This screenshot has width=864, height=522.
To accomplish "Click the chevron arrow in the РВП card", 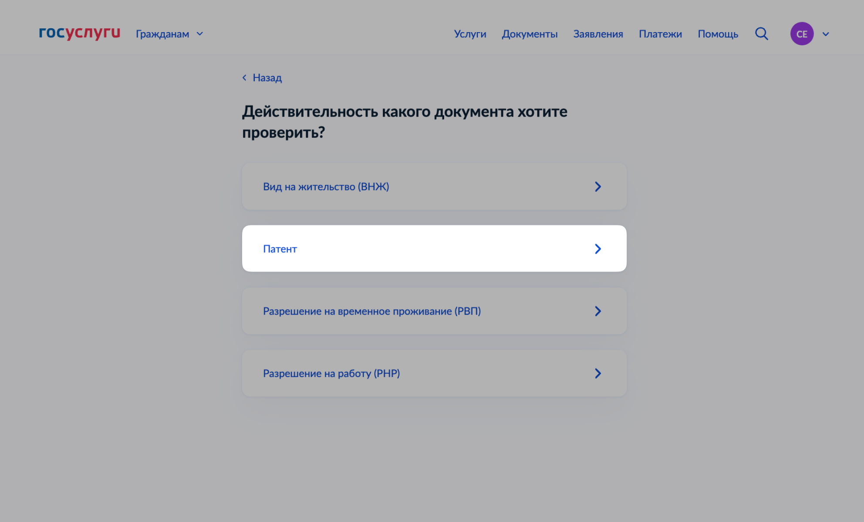I will (x=598, y=311).
